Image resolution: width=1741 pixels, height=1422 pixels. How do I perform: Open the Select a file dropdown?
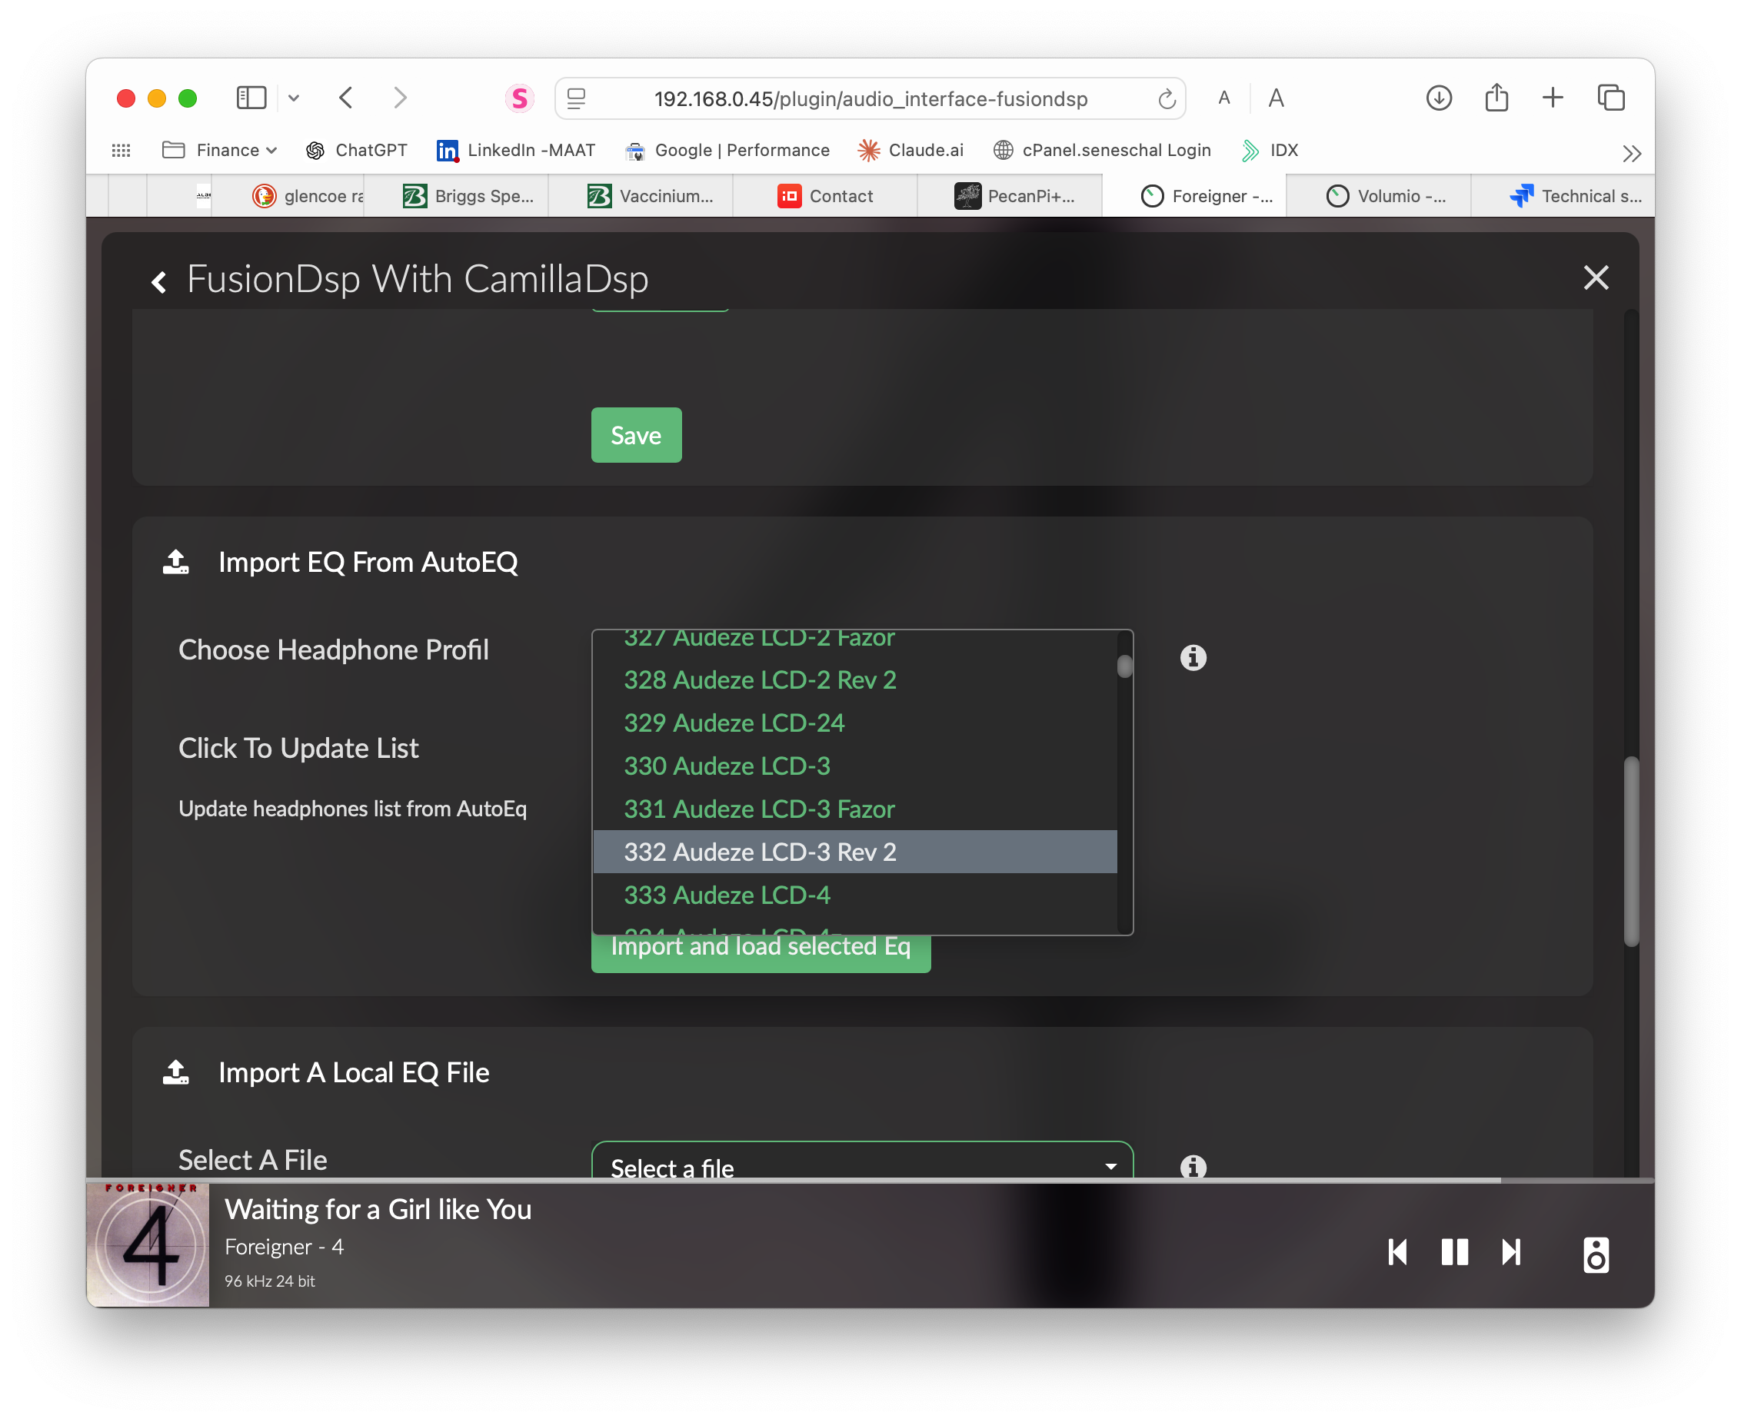coord(862,1161)
